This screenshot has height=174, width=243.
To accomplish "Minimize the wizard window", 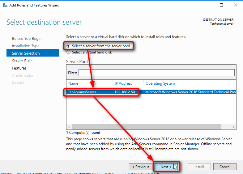I will tap(207, 5).
